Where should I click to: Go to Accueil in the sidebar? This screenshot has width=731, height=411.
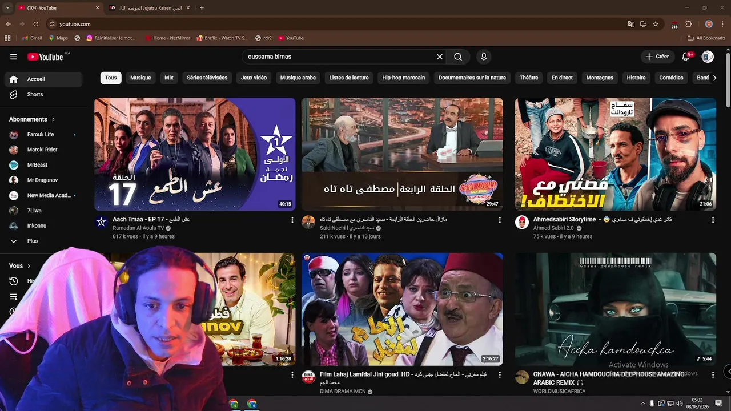tap(43, 79)
